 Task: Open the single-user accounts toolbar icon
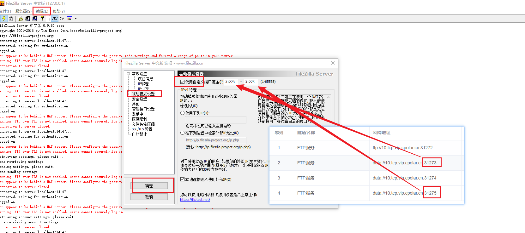click(x=28, y=19)
